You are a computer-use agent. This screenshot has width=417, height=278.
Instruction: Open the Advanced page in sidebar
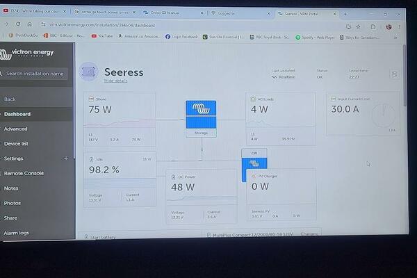pyautogui.click(x=16, y=129)
